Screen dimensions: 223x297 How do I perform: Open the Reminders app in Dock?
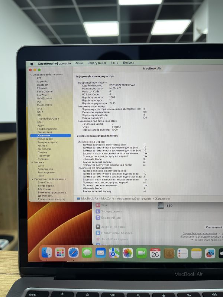(x=182, y=254)
